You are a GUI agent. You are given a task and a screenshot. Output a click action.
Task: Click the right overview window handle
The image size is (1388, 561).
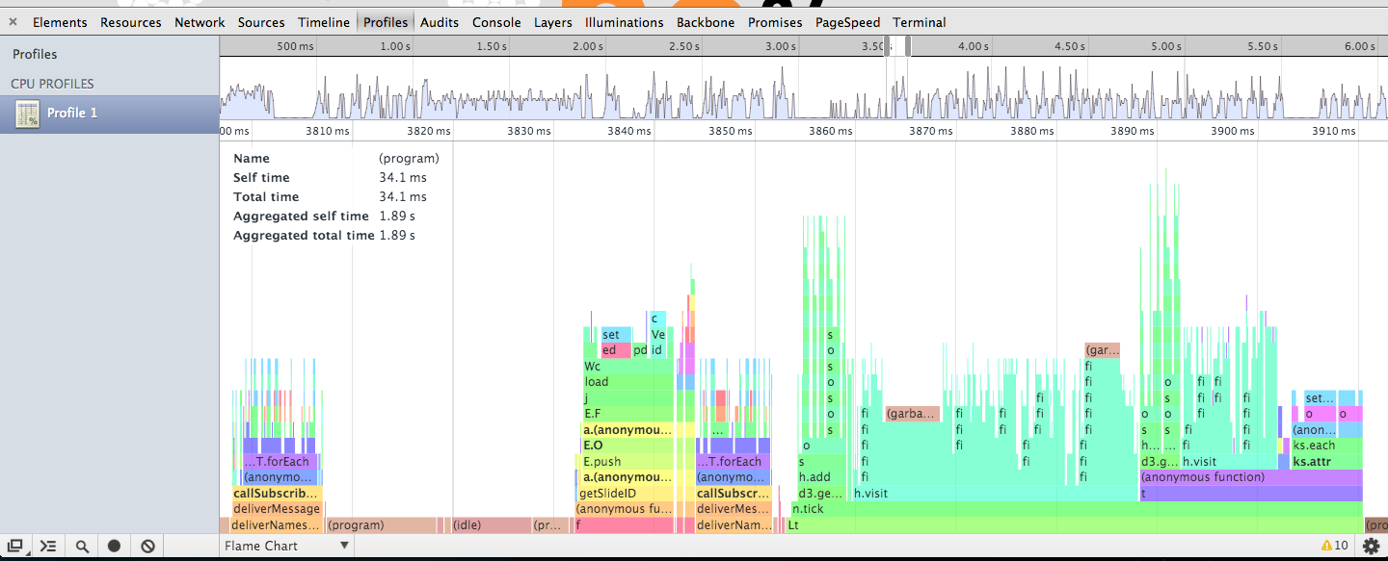[x=908, y=46]
